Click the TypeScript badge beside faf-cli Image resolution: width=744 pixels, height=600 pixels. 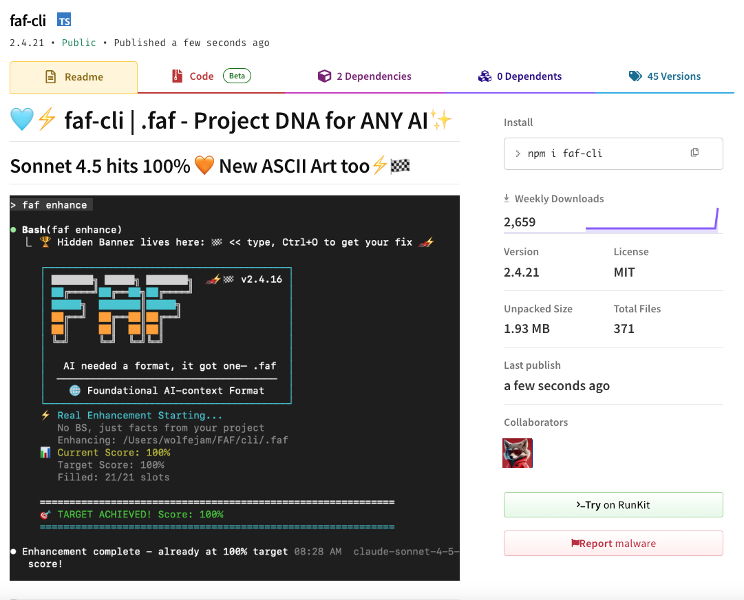coord(63,19)
